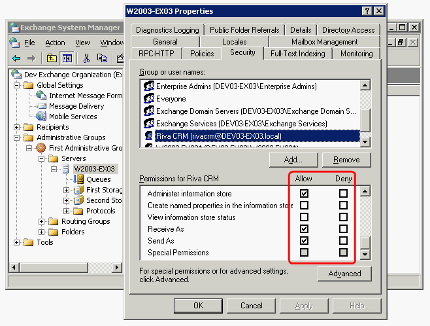Viewport: 430px width, 326px height.
Task: Click the Internet Message Formats globe icon
Action: coord(41,96)
